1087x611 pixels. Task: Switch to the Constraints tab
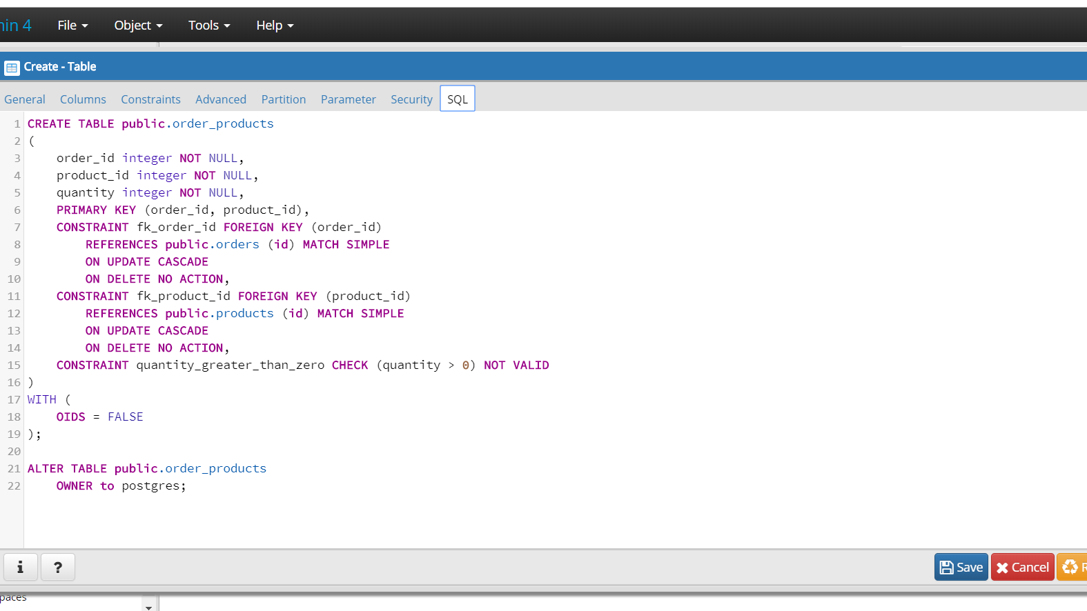click(x=150, y=99)
